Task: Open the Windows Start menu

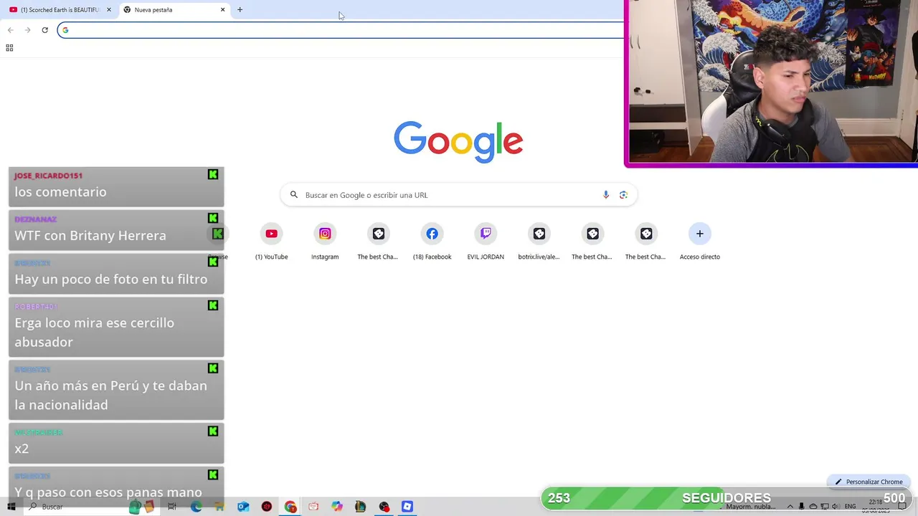Action: [x=11, y=507]
